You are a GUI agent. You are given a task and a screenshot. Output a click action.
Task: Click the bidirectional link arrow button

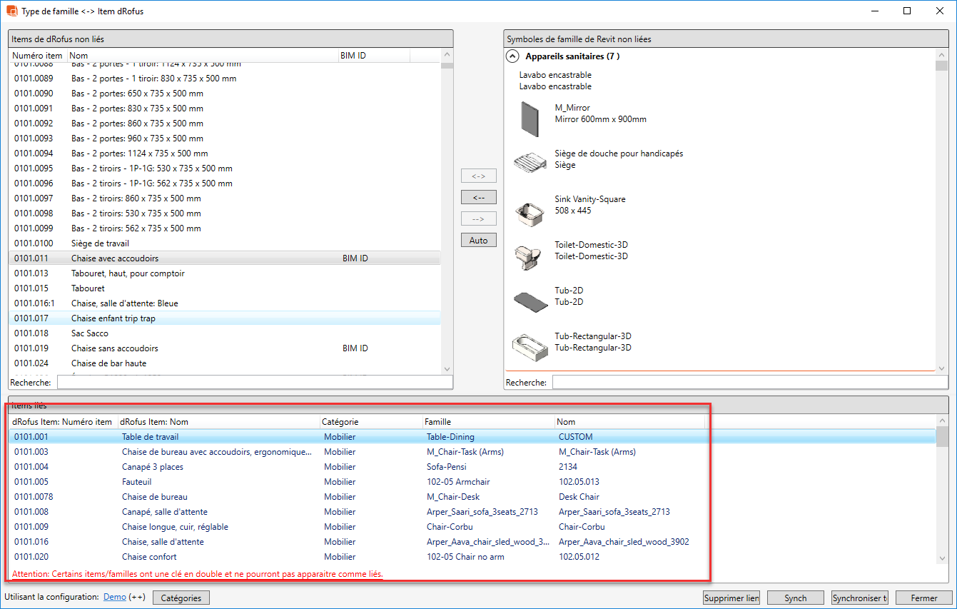pyautogui.click(x=478, y=176)
